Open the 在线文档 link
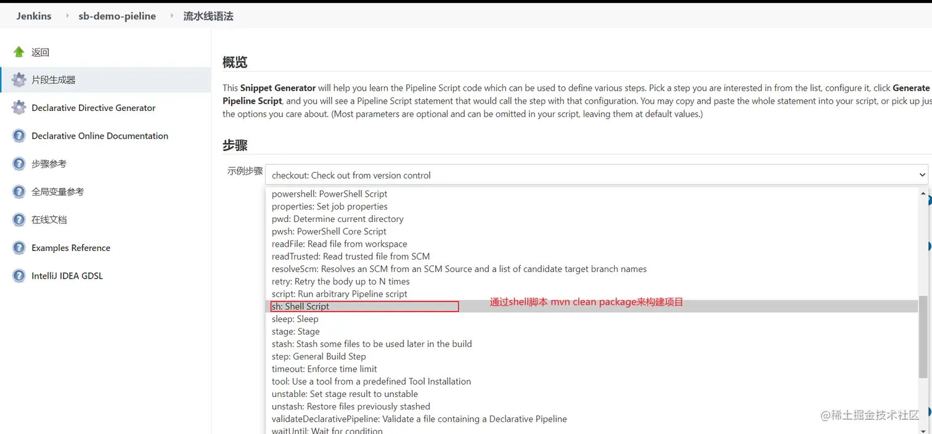 pos(49,219)
